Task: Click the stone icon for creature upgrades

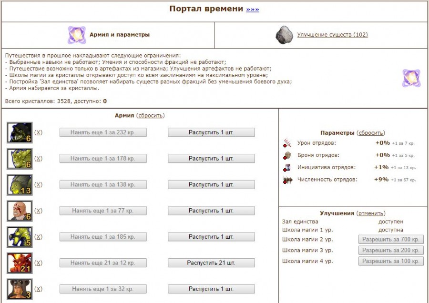Action: tap(284, 35)
